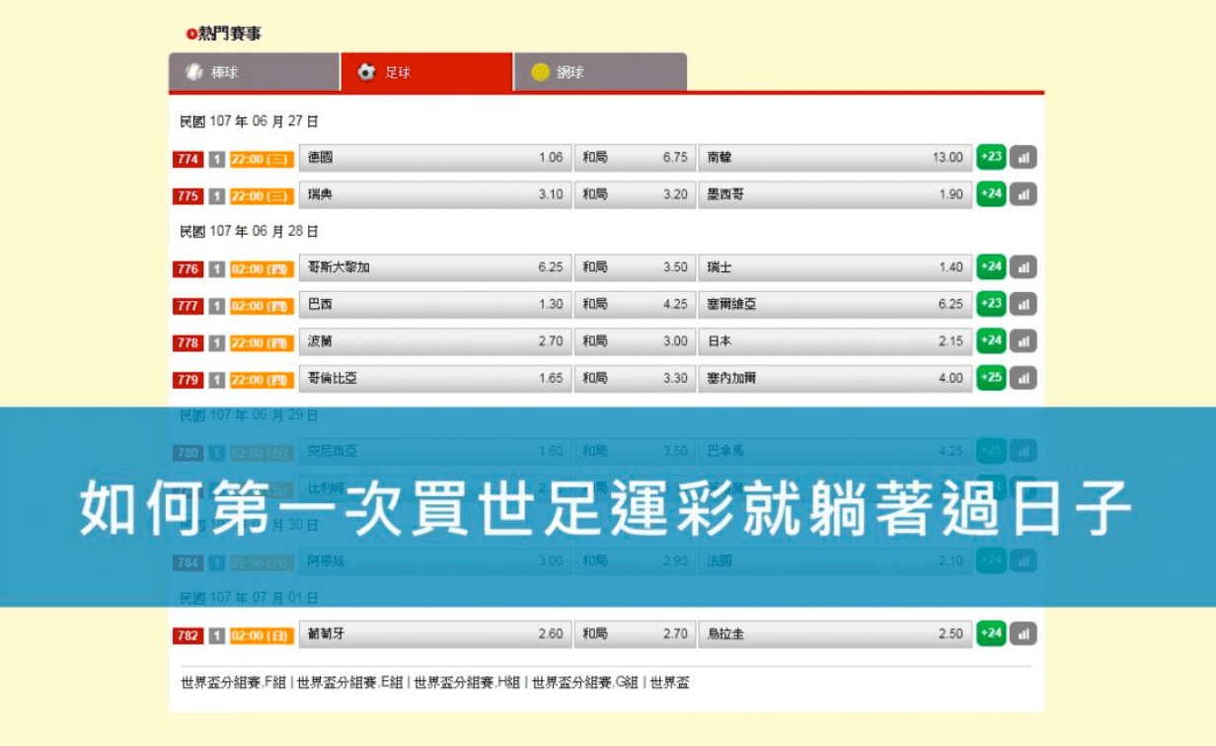
Task: Bet on 瑞士 at odds 1.40
Action: [836, 267]
